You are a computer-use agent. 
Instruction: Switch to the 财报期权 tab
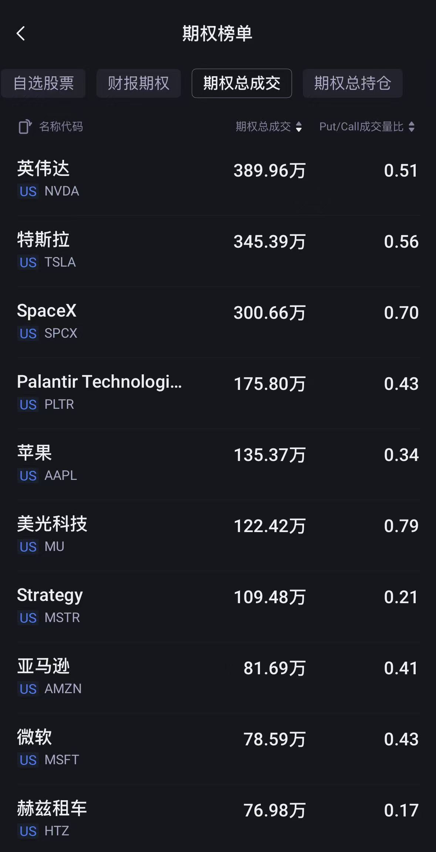point(139,83)
